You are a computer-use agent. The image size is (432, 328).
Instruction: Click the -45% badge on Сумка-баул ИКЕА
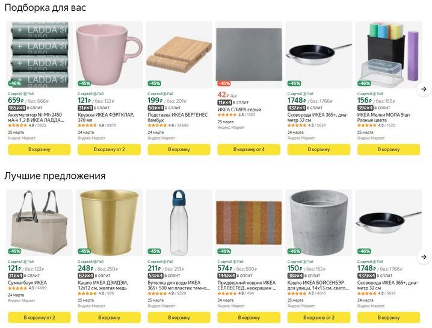coord(14,252)
